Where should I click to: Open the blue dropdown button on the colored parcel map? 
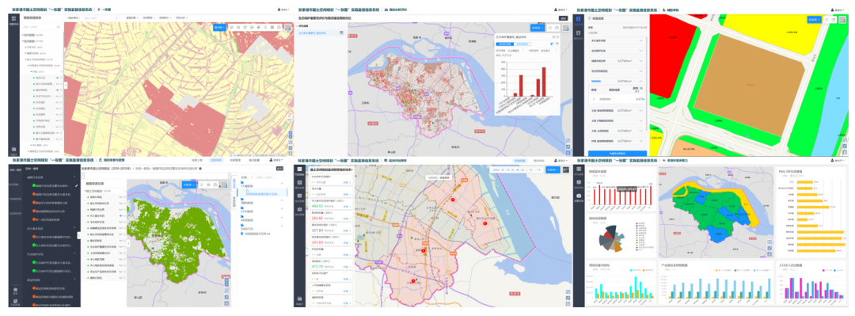click(814, 19)
